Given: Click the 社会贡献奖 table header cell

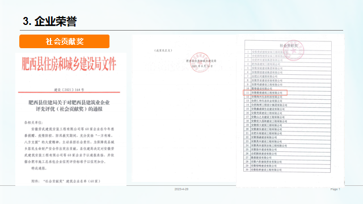Looking at the screenshot, I should point(289,45).
